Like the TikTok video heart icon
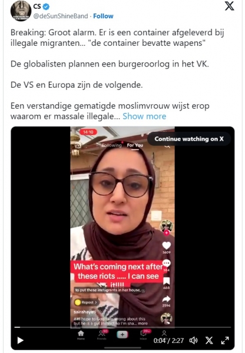The width and height of the screenshot is (245, 353). [x=167, y=245]
